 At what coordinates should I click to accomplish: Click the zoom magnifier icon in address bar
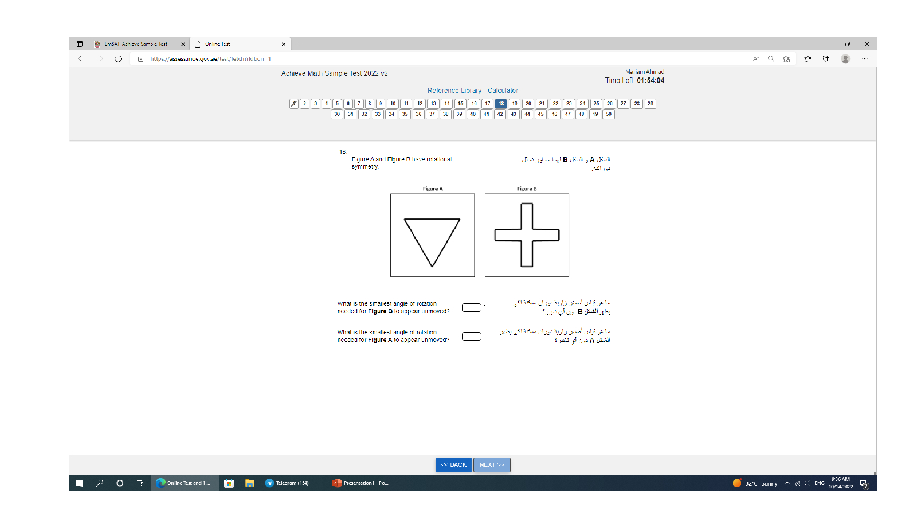pos(771,58)
